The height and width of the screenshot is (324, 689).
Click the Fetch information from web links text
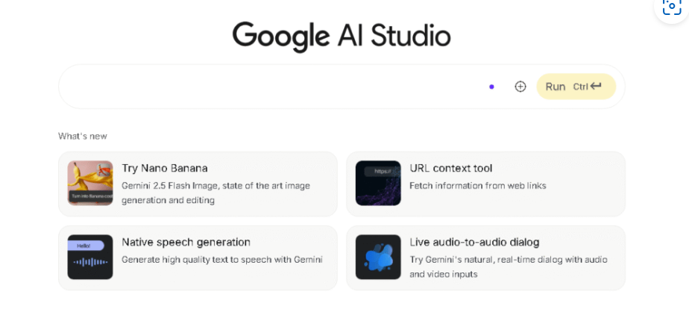click(x=477, y=185)
